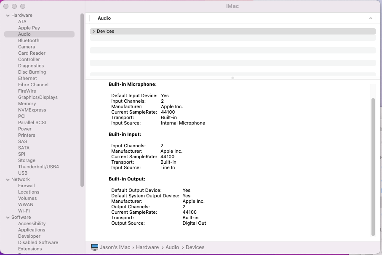This screenshot has height=255, width=382.
Task: Click the sidebar vertical scrollbar
Action: tap(82, 100)
